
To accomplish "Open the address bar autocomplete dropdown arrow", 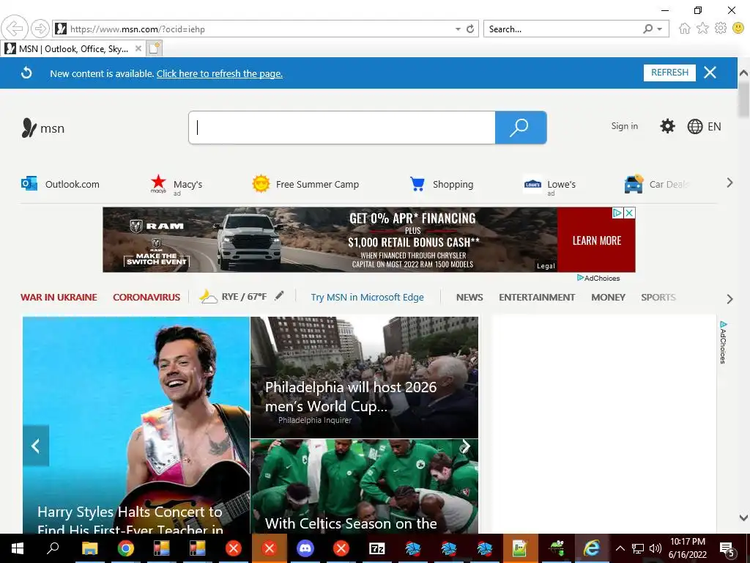I will point(458,29).
